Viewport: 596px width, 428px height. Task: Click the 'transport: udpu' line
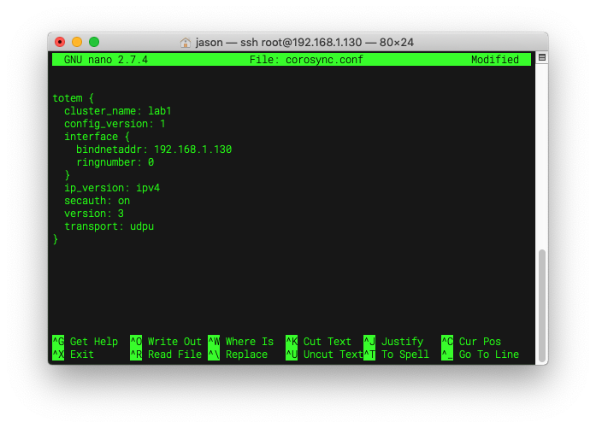[x=109, y=226]
